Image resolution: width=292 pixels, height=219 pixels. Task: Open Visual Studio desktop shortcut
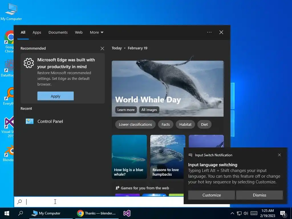coord(8,127)
